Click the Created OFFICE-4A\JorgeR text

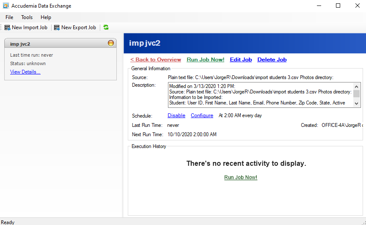click(342, 125)
